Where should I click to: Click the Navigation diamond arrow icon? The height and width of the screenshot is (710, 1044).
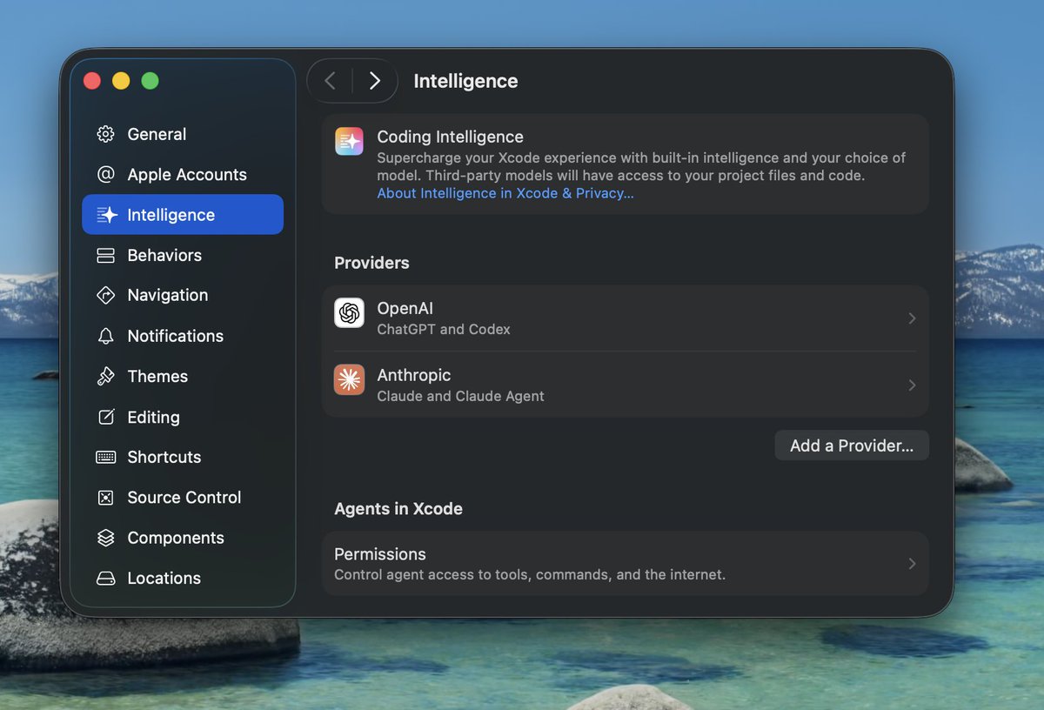coord(106,295)
